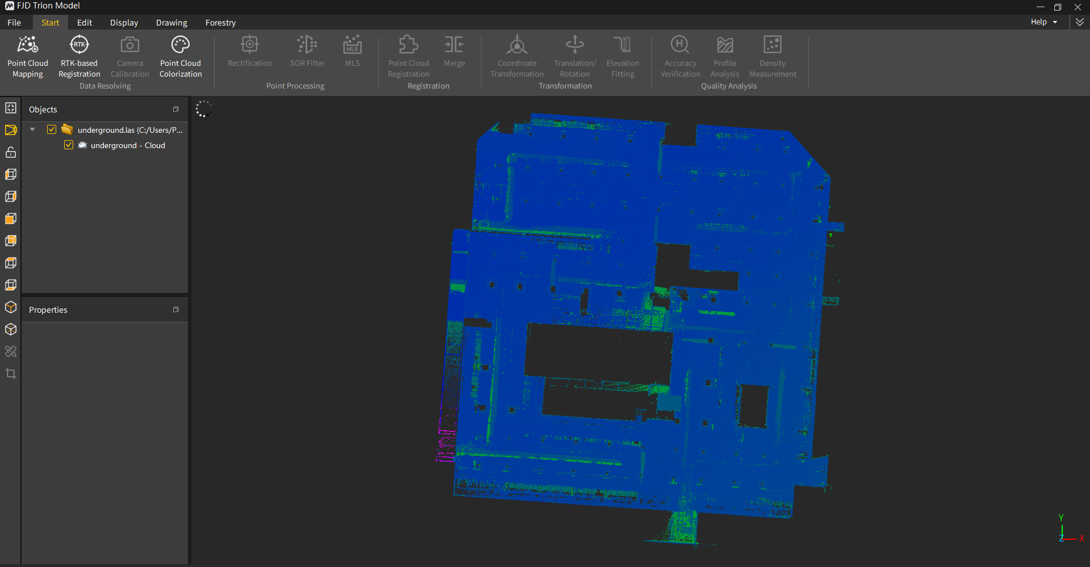Open the Help dropdown menu
Viewport: 1090px width, 567px height.
pyautogui.click(x=1044, y=22)
